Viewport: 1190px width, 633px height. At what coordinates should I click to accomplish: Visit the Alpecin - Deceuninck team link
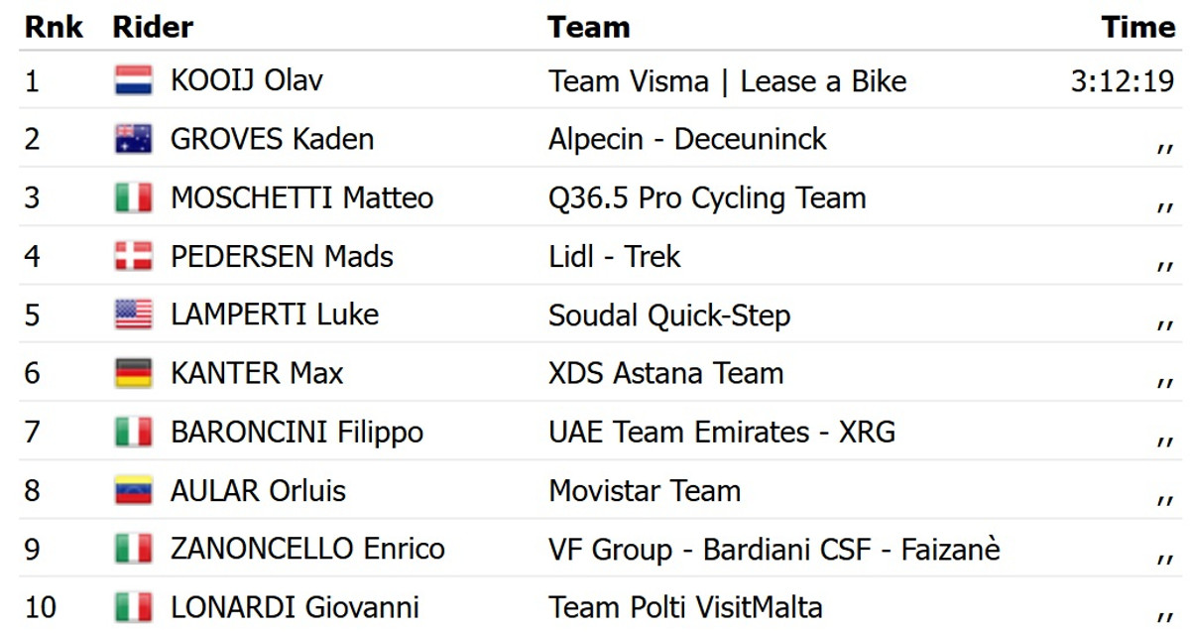(687, 139)
